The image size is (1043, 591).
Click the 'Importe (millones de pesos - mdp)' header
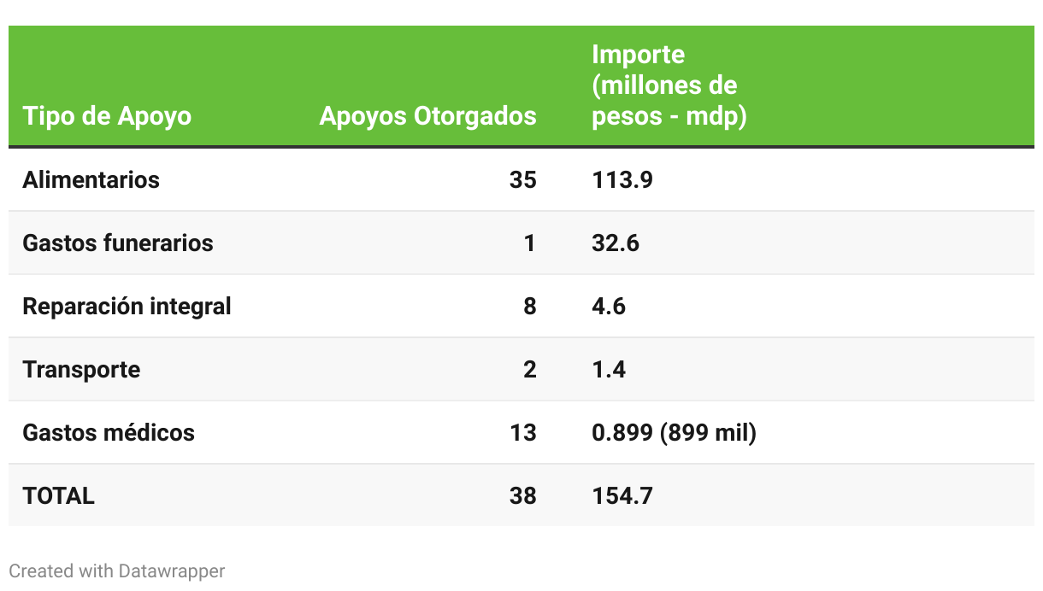(669, 85)
